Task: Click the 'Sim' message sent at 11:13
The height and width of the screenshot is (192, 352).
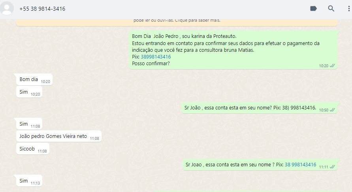Action: point(24,181)
